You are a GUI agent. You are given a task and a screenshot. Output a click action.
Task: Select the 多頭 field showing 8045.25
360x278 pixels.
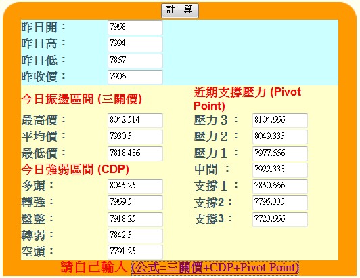click(135, 186)
